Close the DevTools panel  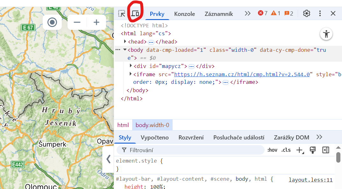[x=333, y=13]
